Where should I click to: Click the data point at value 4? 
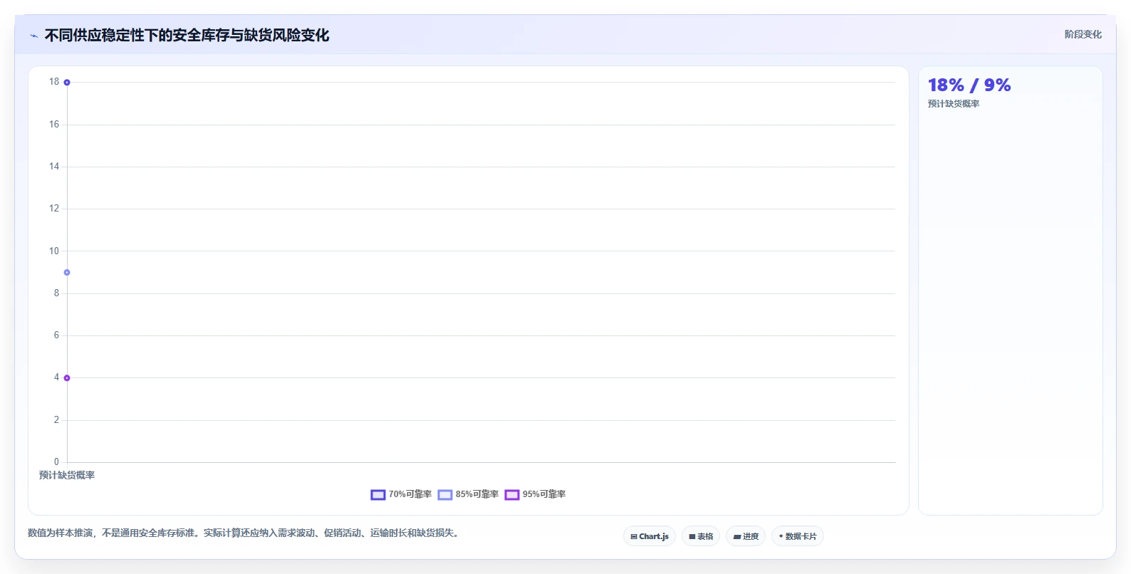tap(67, 378)
